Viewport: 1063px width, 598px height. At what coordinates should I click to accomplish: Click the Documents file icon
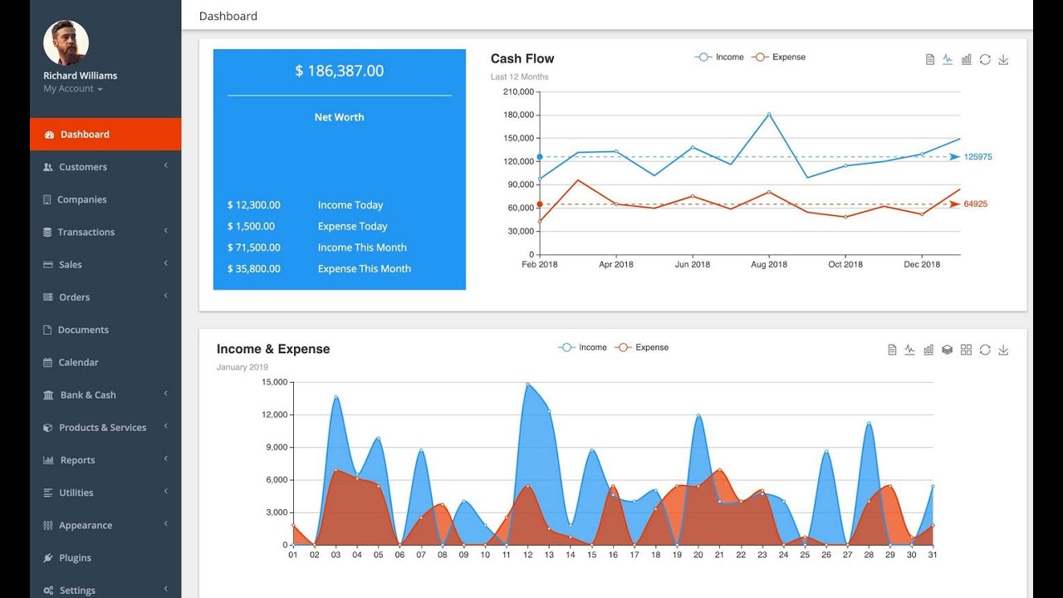[47, 330]
